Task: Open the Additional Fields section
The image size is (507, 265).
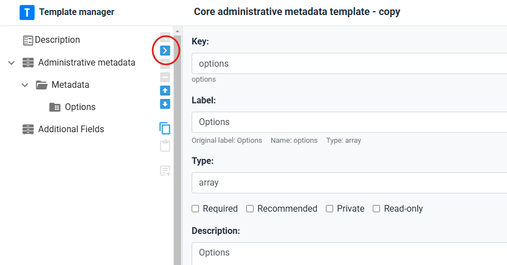Action: [x=71, y=129]
